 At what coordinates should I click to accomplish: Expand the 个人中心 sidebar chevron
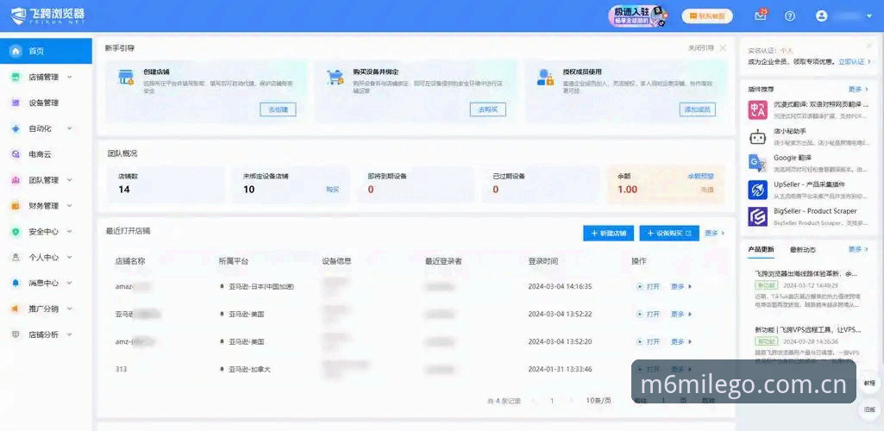[70, 257]
